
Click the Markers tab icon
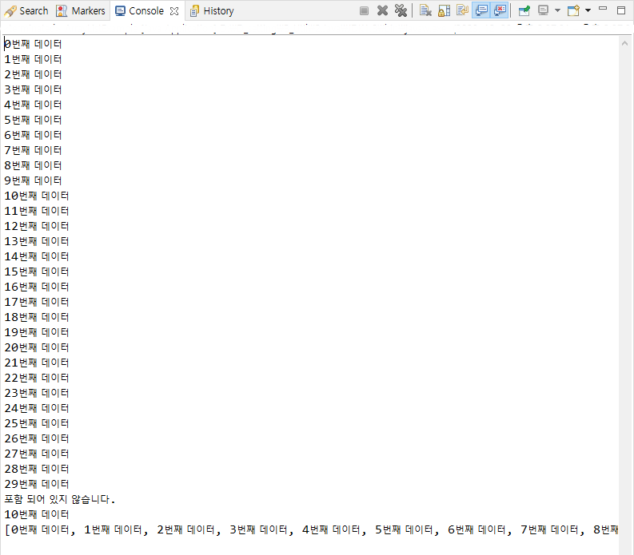(x=62, y=11)
